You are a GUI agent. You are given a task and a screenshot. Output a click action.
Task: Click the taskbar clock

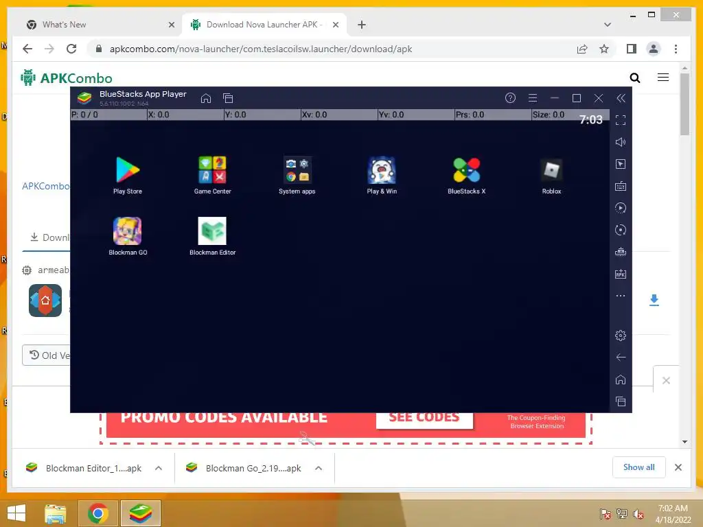[673, 514]
